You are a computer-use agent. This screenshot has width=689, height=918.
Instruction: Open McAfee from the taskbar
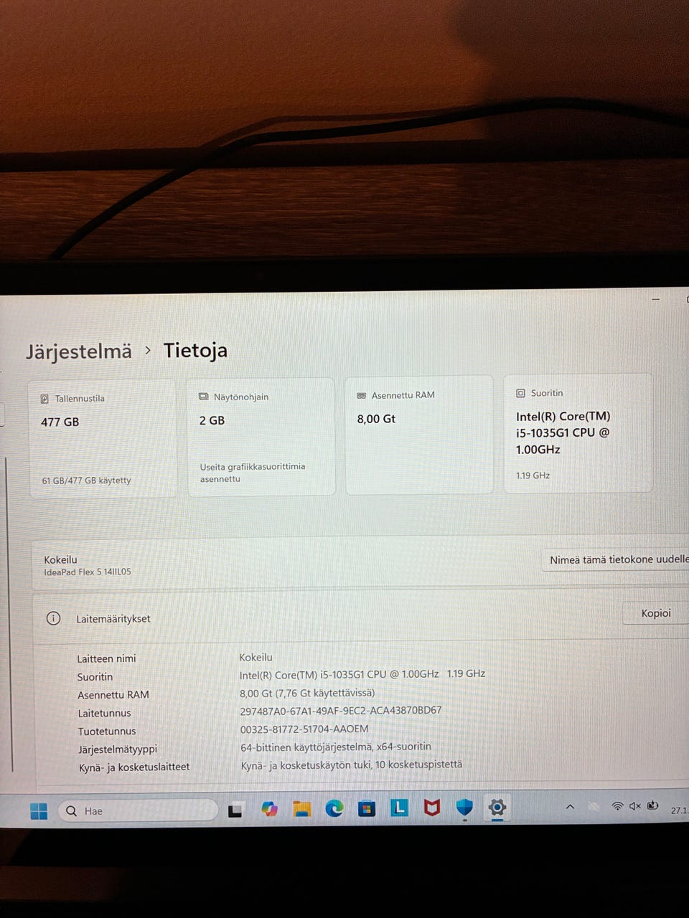(431, 808)
